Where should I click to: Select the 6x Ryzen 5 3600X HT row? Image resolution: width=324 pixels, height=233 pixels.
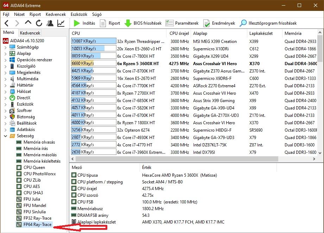(194, 63)
